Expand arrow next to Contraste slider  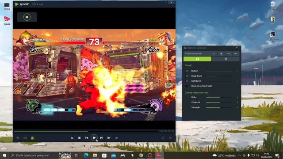tap(237, 102)
